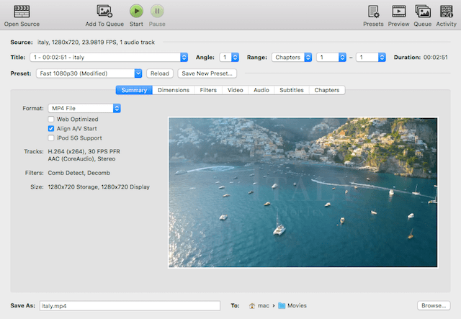The width and height of the screenshot is (461, 319).
Task: Click Save New Preset button
Action: click(x=207, y=73)
